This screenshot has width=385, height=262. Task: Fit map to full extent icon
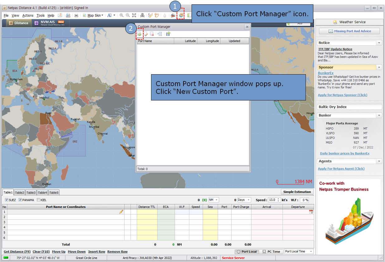[x=134, y=15]
